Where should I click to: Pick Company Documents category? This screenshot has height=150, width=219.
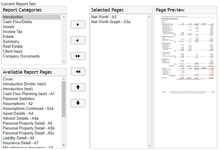21,56
